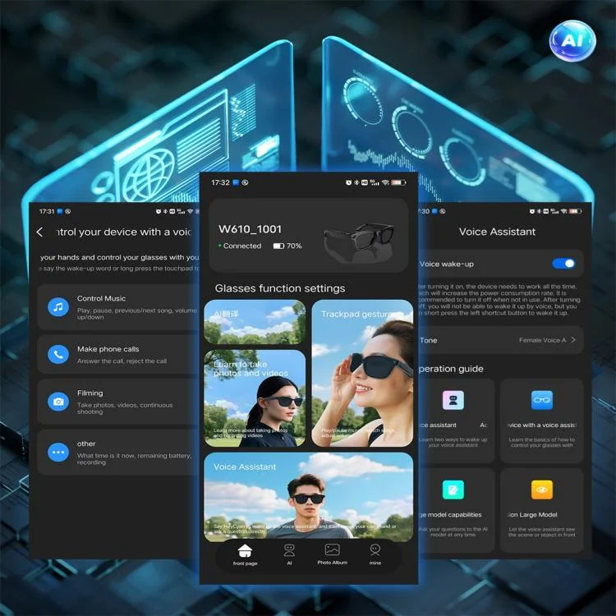Viewport: 616px width, 616px height.
Task: Switch to the mine tab
Action: [375, 554]
